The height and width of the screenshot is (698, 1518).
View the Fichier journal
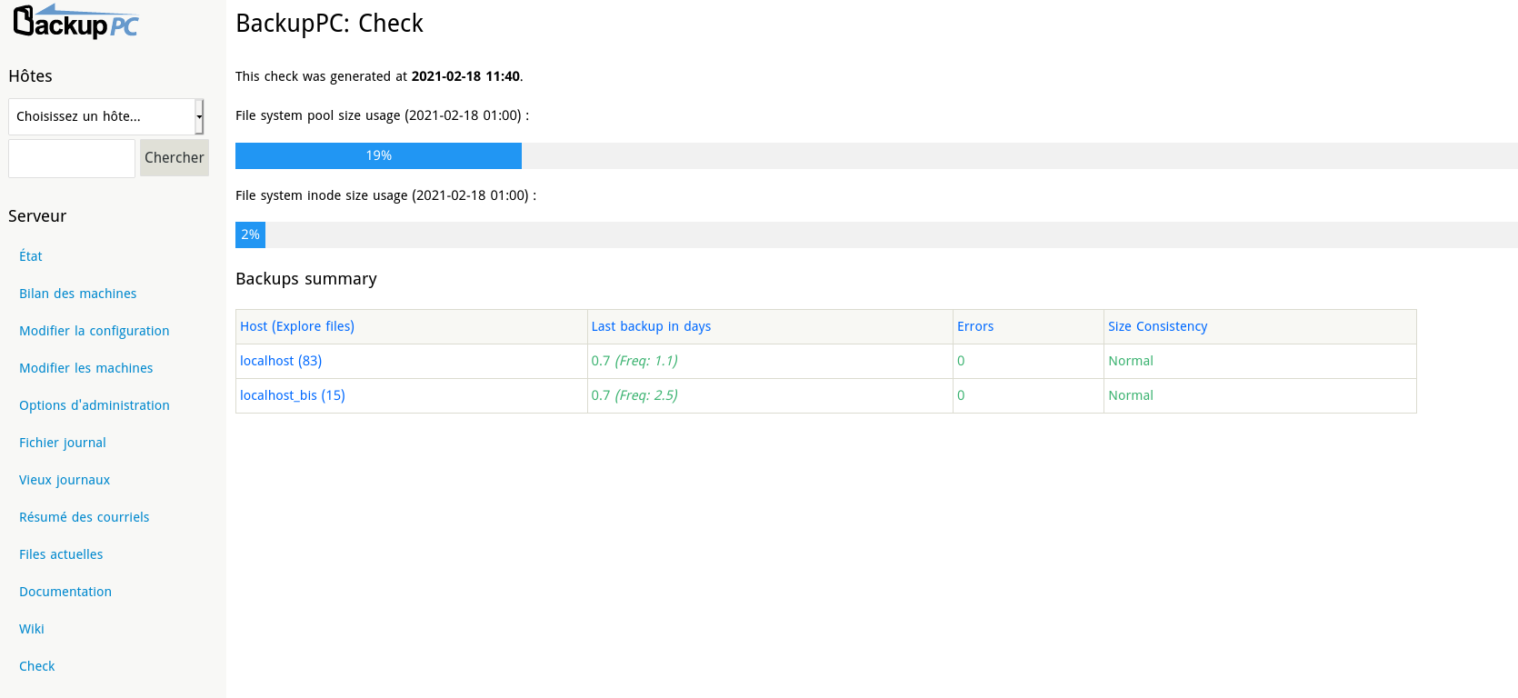tap(62, 442)
